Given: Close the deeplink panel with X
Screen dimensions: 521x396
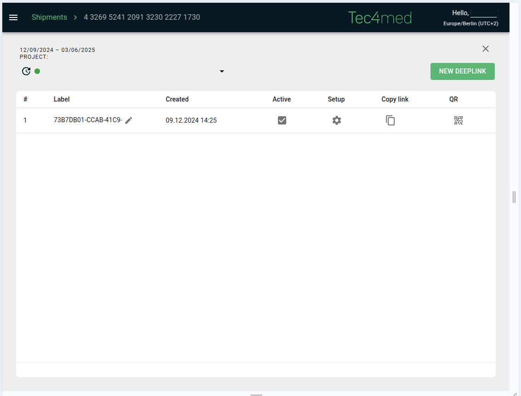Looking at the screenshot, I should click(x=486, y=49).
